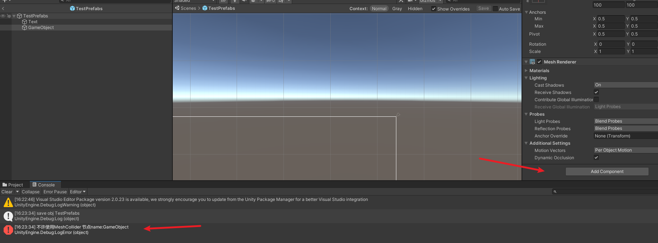658x243 pixels.
Task: Toggle Collapse in the Console toolbar
Action: pos(30,192)
